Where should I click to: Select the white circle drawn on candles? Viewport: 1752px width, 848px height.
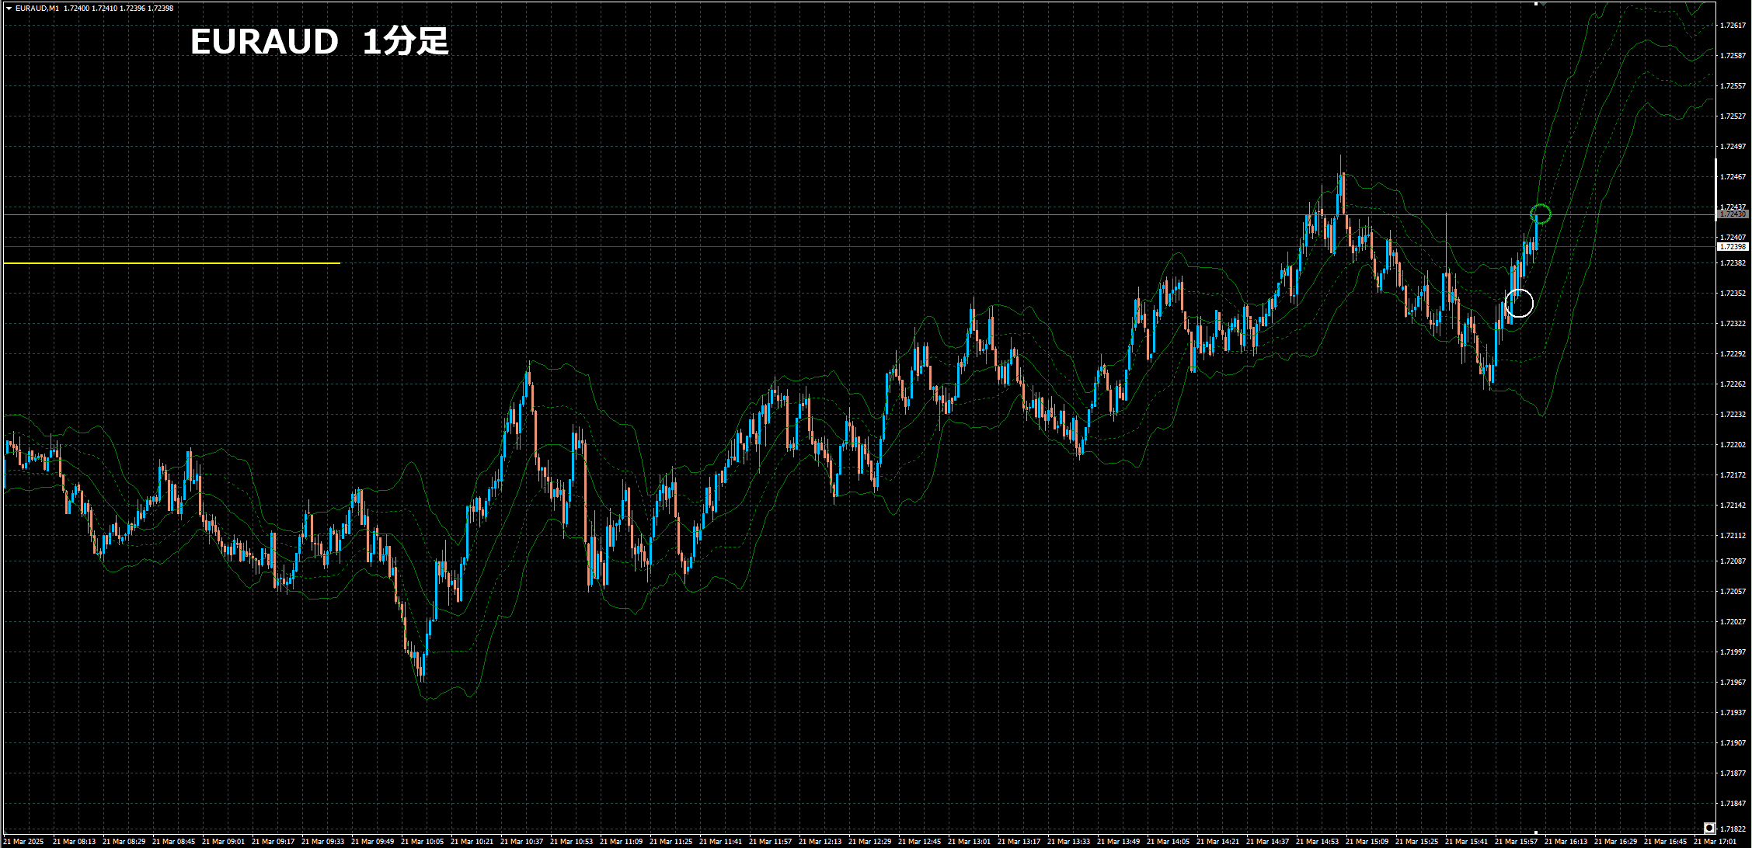[1519, 303]
